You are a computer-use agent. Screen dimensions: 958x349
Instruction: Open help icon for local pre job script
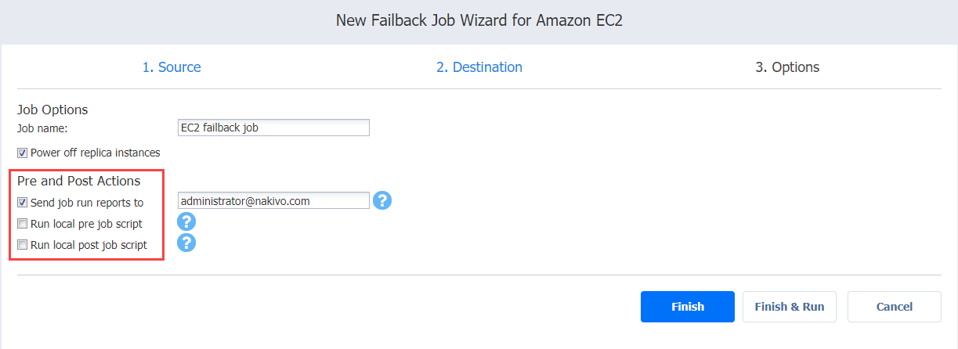tap(186, 221)
